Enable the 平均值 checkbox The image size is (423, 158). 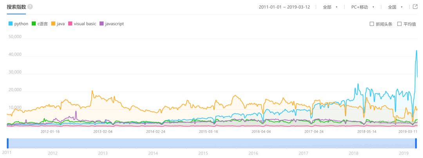[x=399, y=24]
